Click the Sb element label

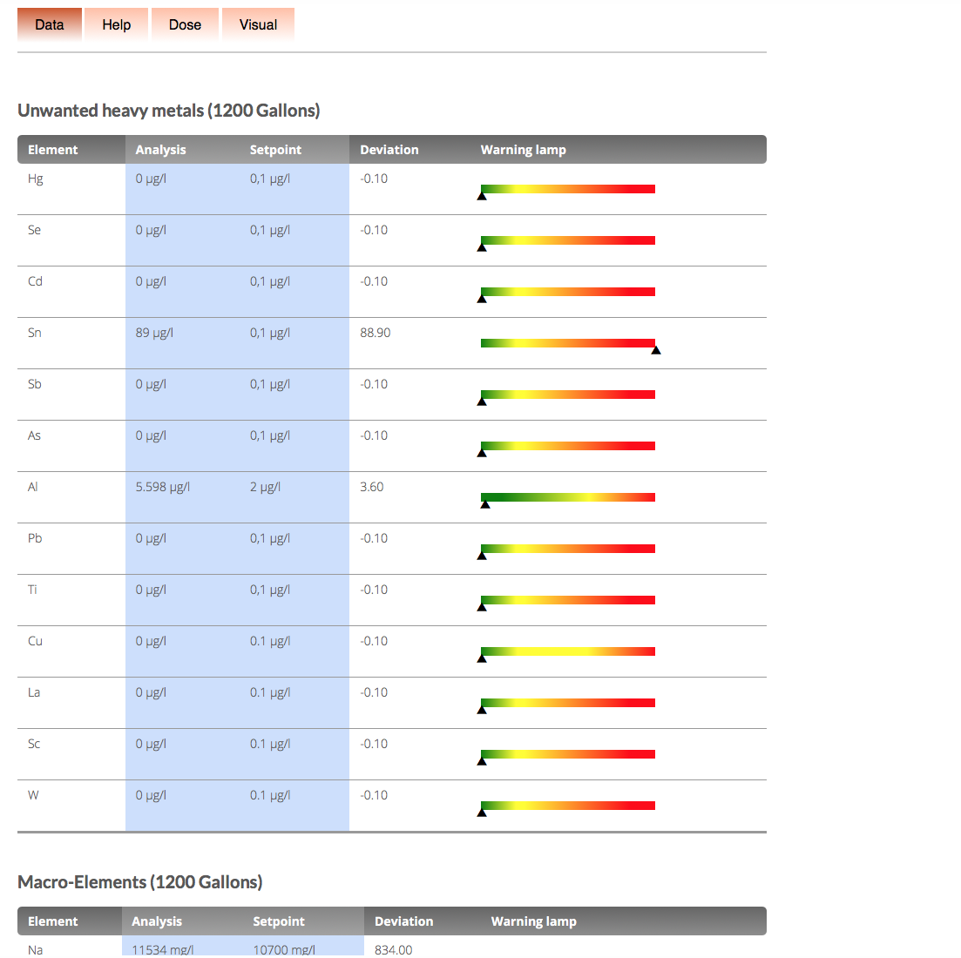(x=34, y=385)
